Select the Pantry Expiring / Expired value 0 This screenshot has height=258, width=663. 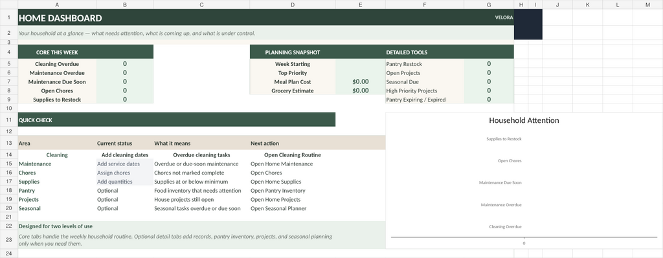point(489,100)
